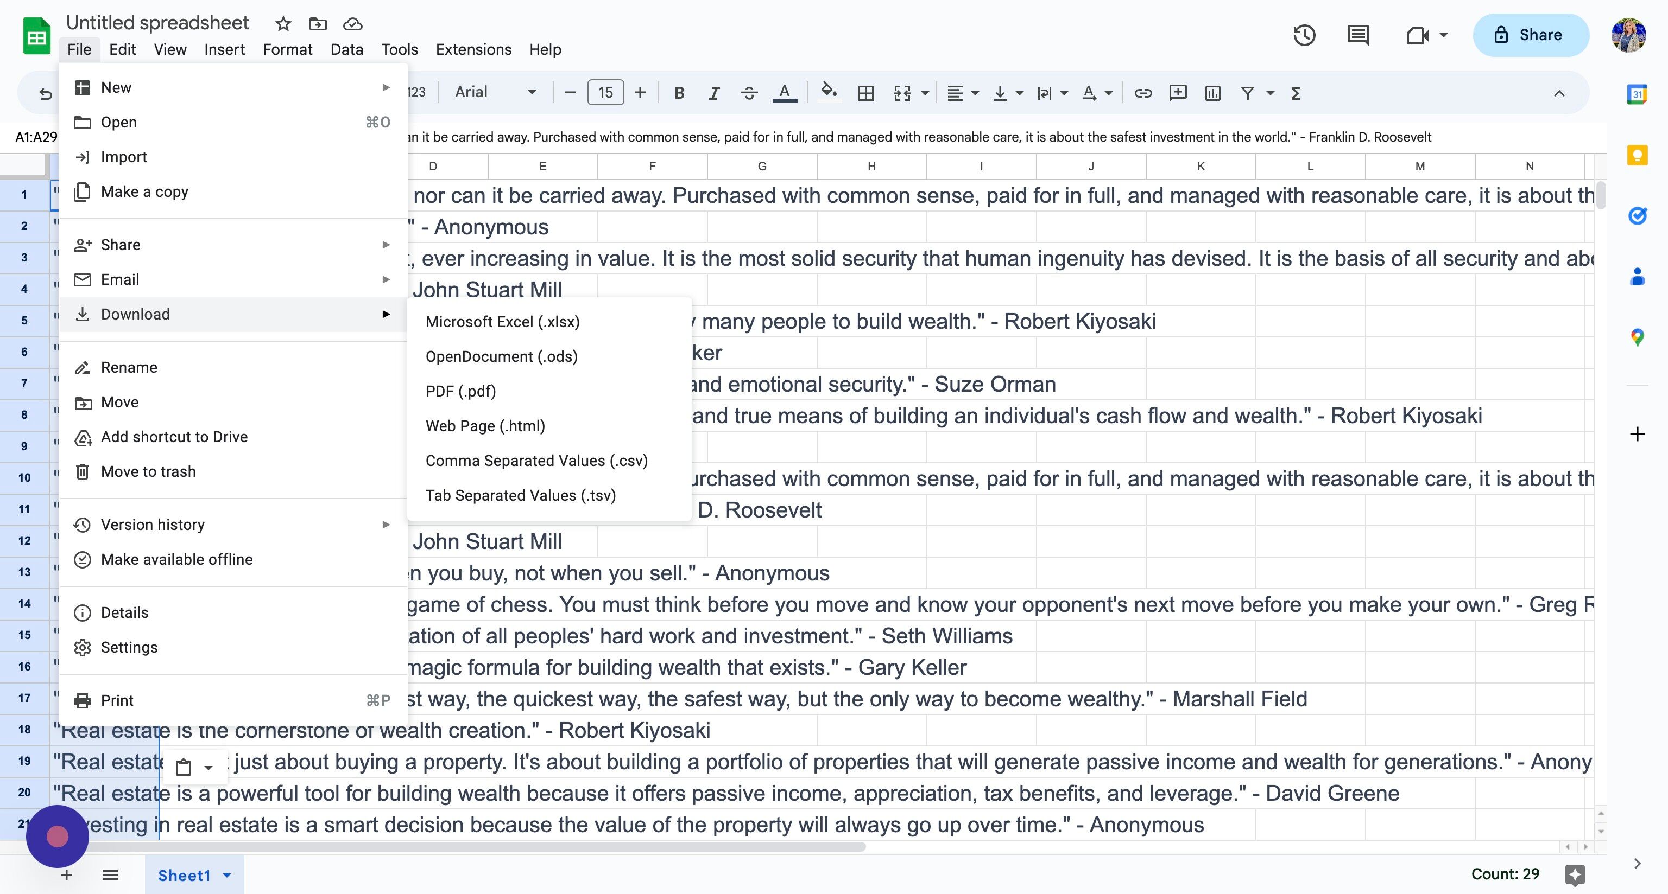
Task: Click the Share button
Action: pos(1531,35)
